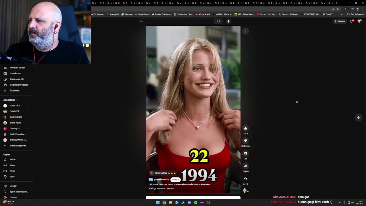Open Anasayfa / X bookmark
This screenshot has width=366, height=206.
pos(113,14)
